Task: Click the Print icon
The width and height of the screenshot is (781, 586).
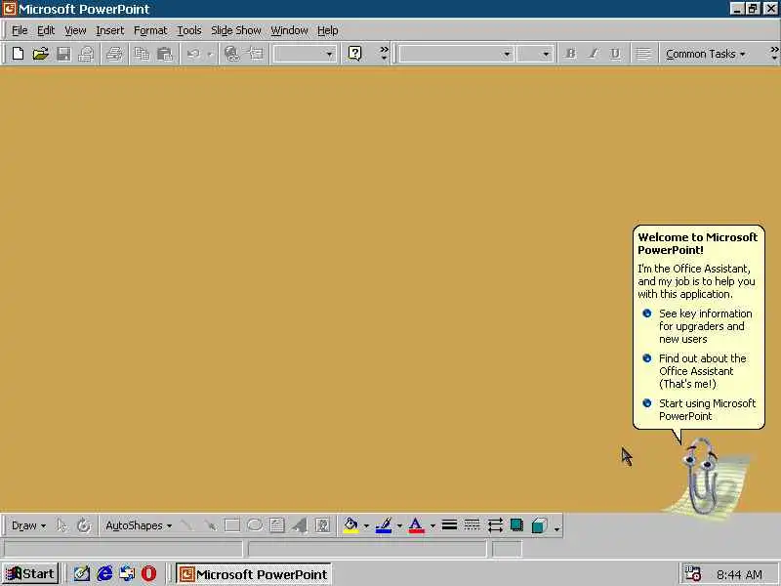Action: [x=114, y=54]
